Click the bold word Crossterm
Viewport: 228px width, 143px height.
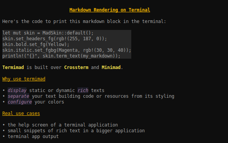coord(76,67)
